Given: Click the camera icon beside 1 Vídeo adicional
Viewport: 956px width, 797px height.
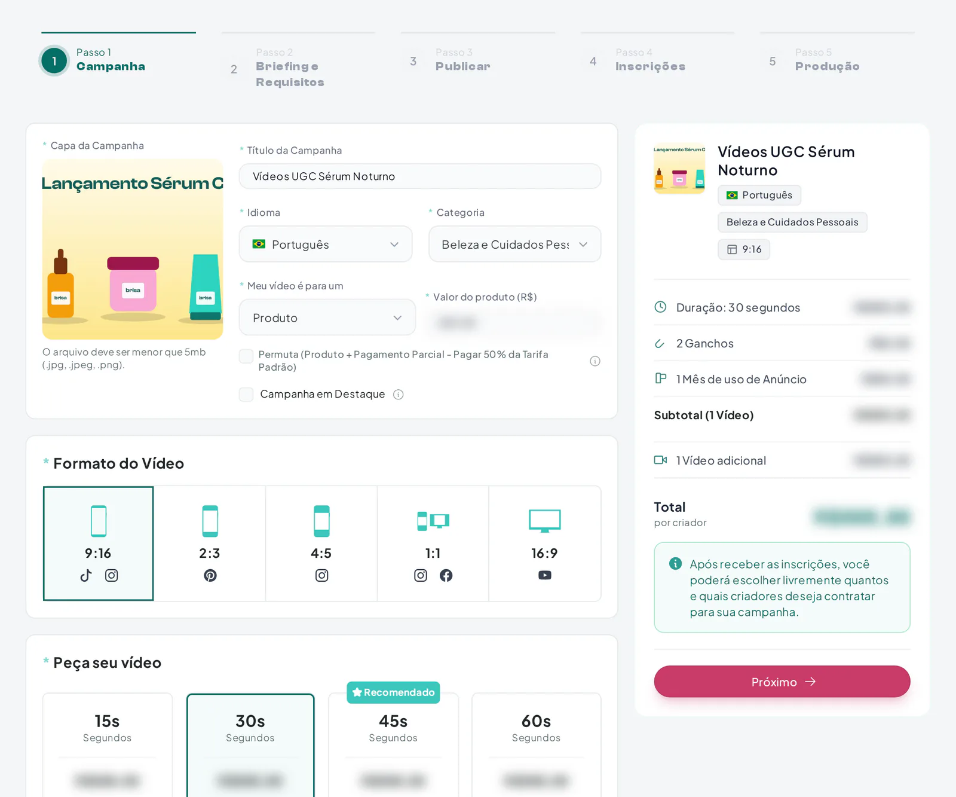Looking at the screenshot, I should click(x=660, y=460).
